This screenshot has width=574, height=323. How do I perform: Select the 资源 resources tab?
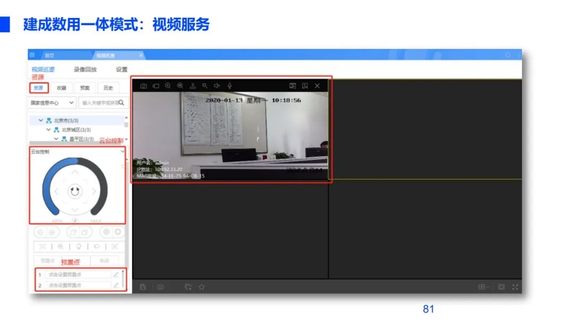[x=38, y=88]
